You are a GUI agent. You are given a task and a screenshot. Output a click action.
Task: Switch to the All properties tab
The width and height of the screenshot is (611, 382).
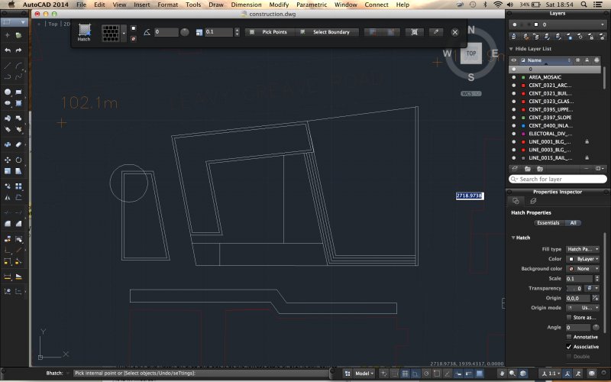pos(573,223)
